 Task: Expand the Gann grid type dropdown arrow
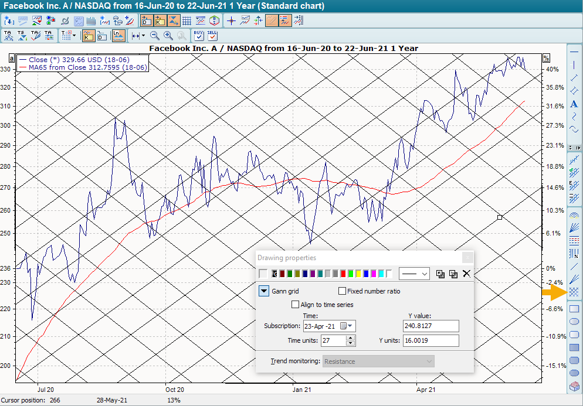click(263, 291)
